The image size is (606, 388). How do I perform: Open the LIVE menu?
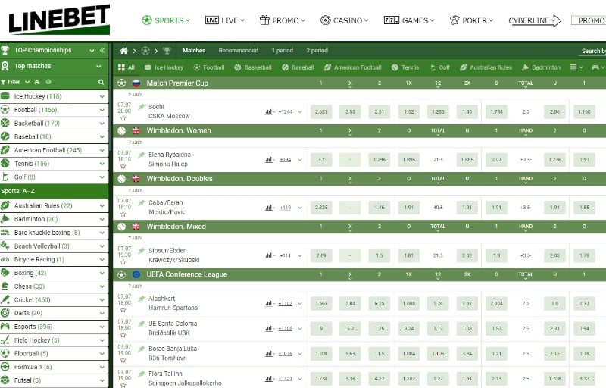click(x=224, y=20)
